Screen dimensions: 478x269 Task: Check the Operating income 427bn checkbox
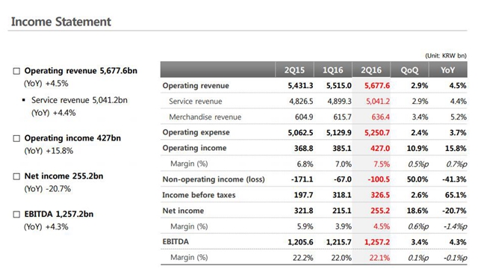click(16, 138)
